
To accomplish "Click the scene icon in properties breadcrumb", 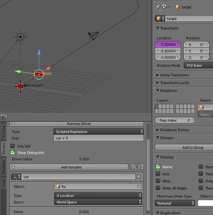I will point(165,7).
